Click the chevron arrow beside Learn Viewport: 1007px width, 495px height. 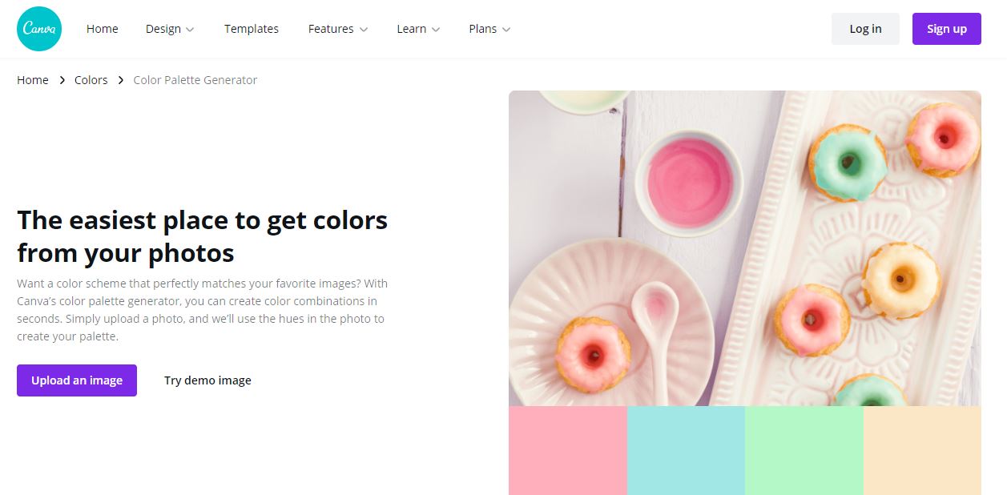pyautogui.click(x=436, y=30)
